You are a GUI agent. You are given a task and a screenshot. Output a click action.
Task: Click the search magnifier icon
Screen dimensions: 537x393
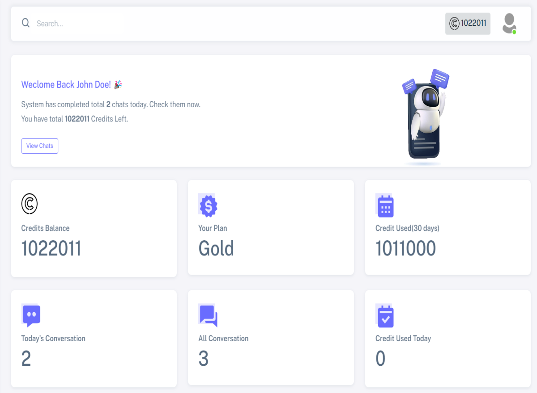point(26,23)
